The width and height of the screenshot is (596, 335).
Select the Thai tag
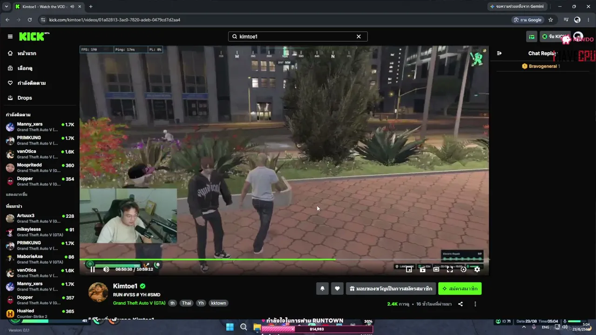tap(186, 303)
